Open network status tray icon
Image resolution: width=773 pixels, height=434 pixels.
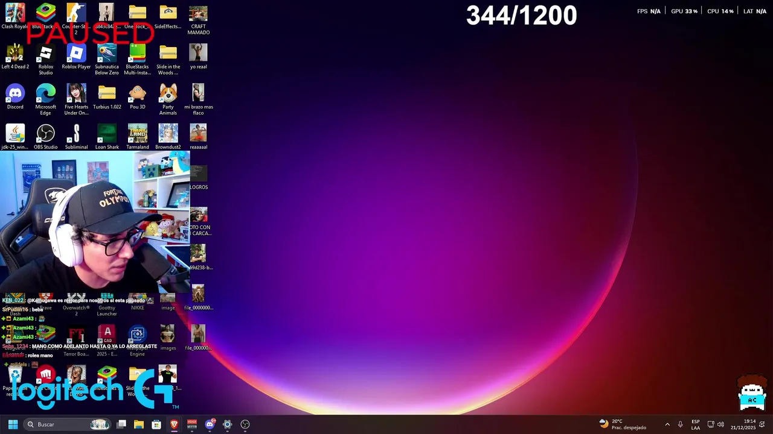(x=711, y=424)
